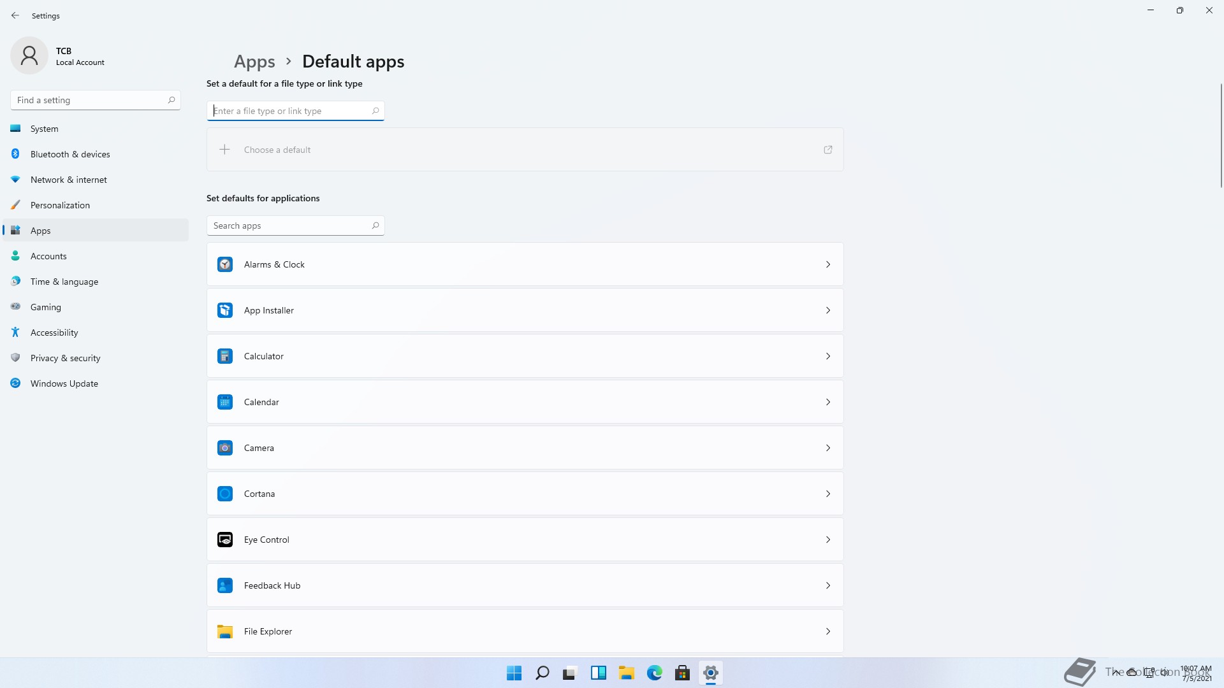Click the magnifier in file type search box
This screenshot has width=1224, height=688.
[375, 111]
